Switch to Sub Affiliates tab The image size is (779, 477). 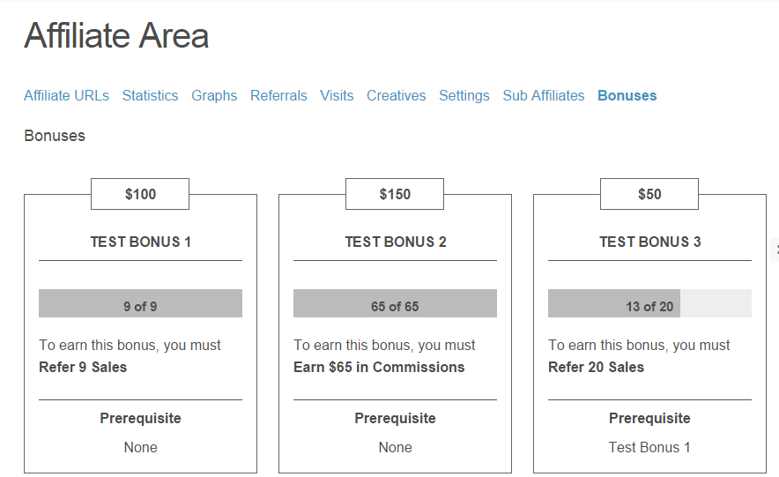pos(543,96)
